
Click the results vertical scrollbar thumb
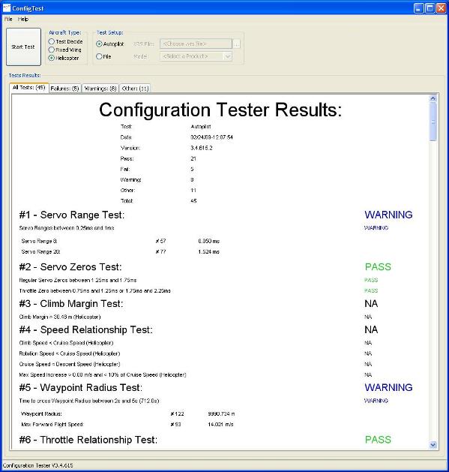coord(433,122)
